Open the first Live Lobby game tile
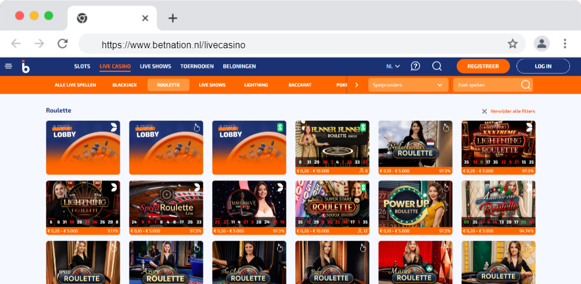This screenshot has height=284, width=581. pos(83,148)
